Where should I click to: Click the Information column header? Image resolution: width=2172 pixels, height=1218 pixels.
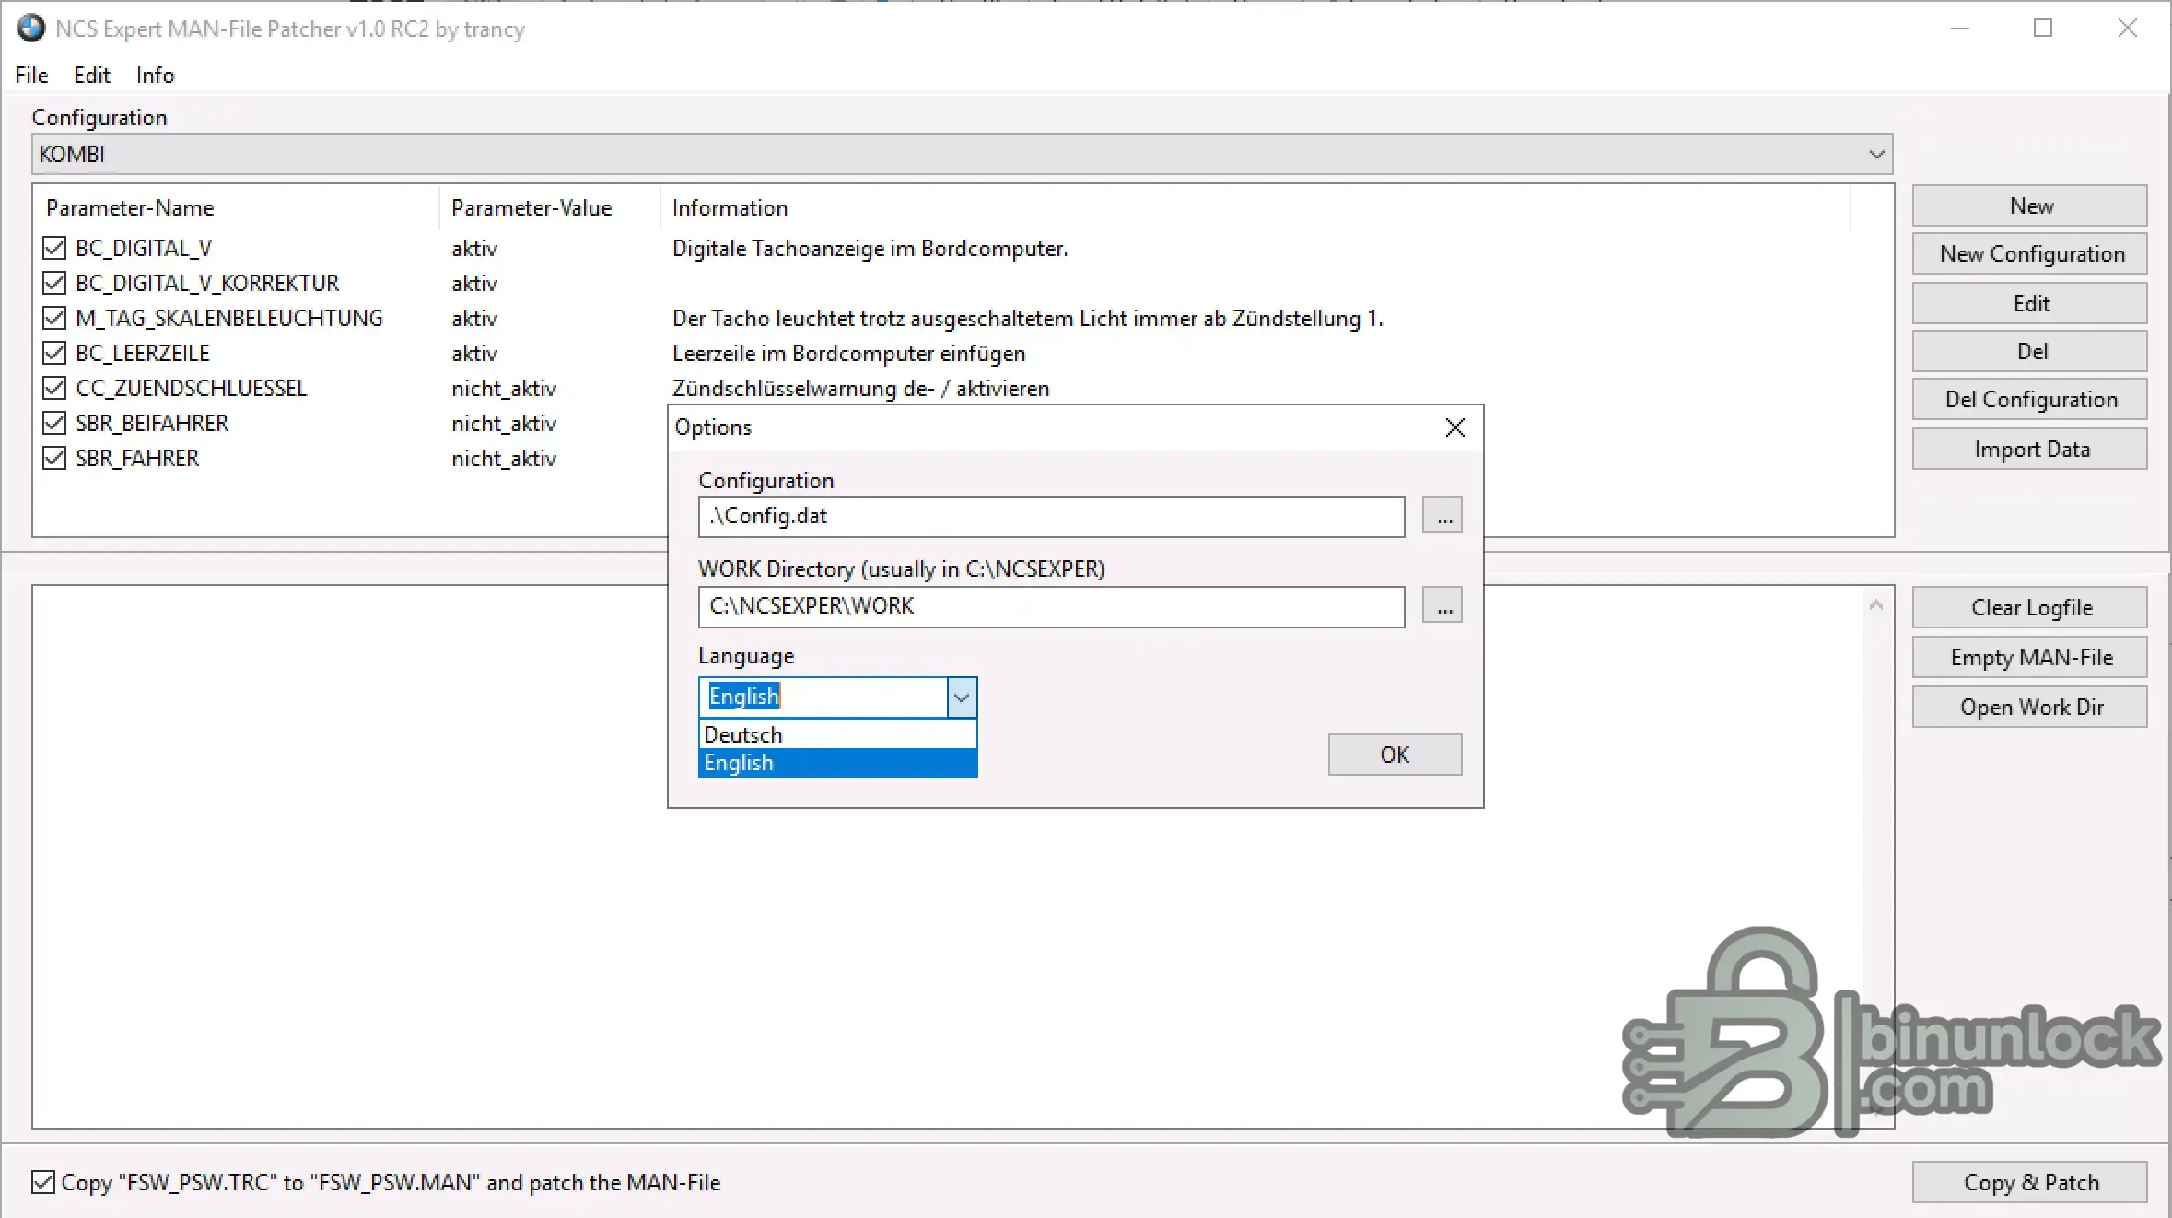coord(1255,208)
